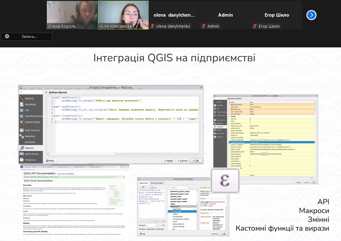Open Data Sources in Macros dialog sidebar
The image size is (341, 241).
tap(32, 130)
